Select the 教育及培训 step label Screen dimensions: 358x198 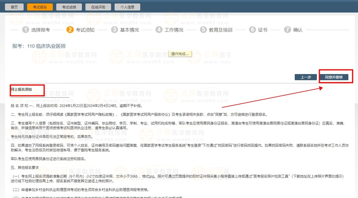click(221, 30)
